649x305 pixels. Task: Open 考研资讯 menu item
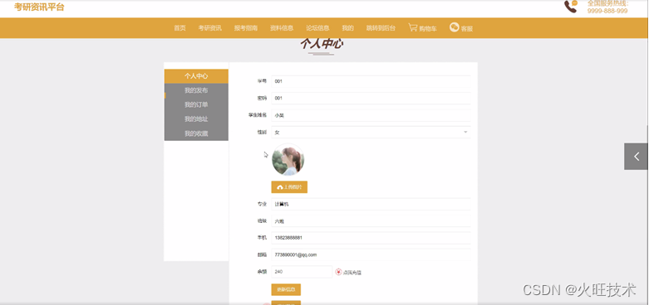pyautogui.click(x=210, y=28)
